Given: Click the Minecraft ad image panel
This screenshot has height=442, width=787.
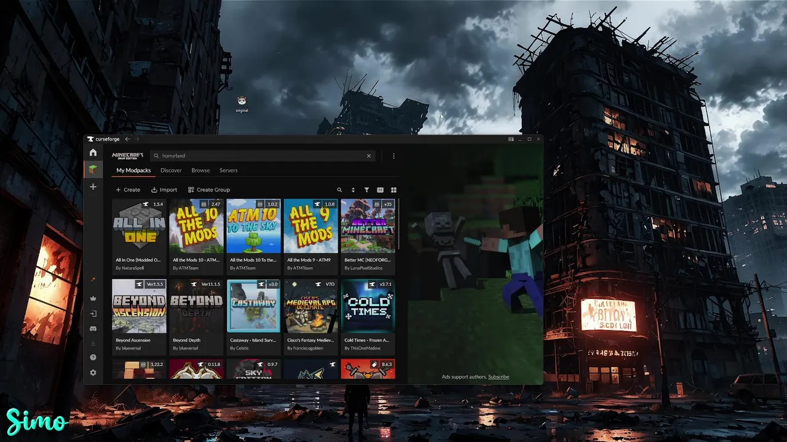Looking at the screenshot, I should tap(475, 264).
